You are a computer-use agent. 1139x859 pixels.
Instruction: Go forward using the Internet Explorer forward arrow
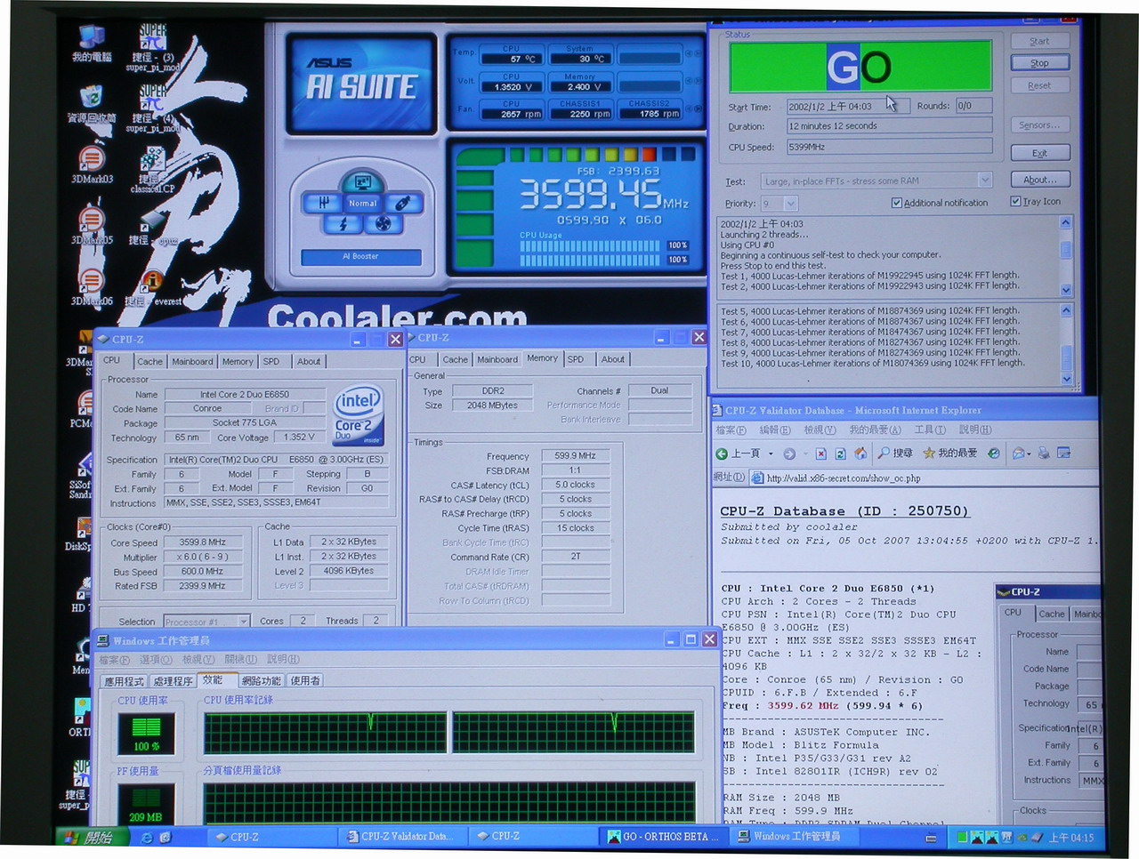[789, 454]
